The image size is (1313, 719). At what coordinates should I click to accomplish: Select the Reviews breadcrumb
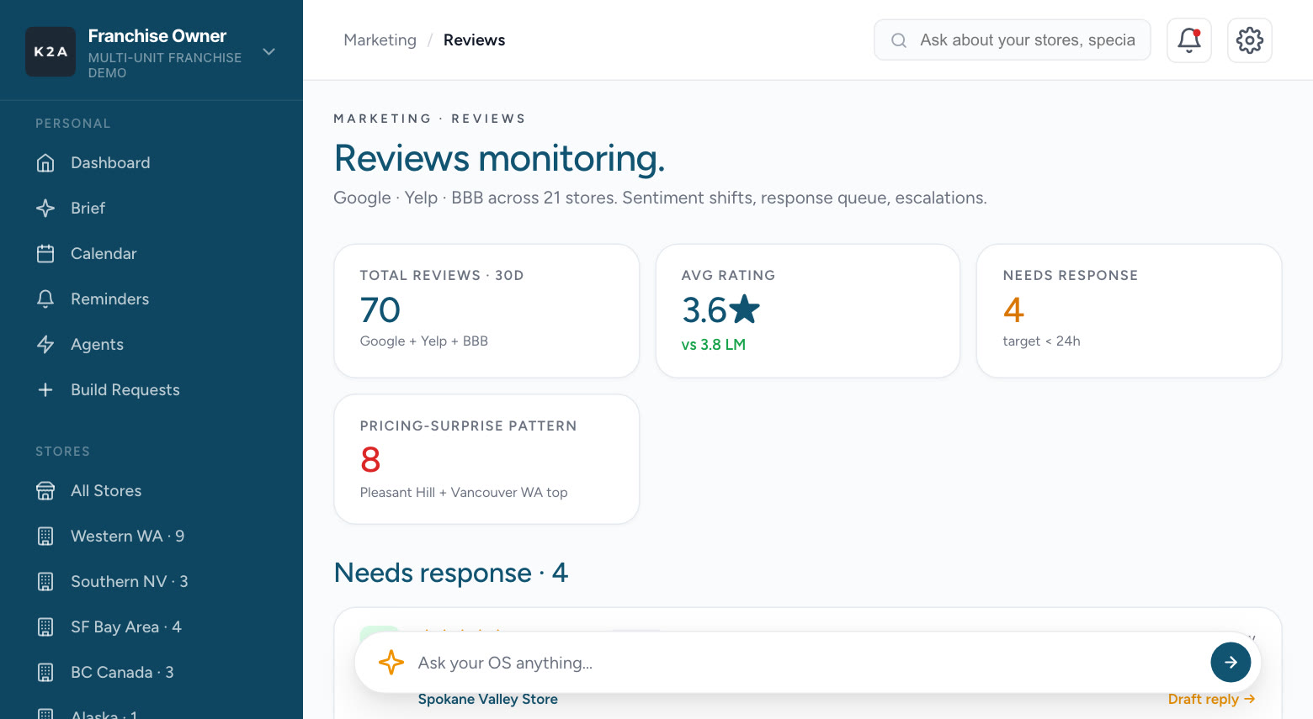click(474, 40)
